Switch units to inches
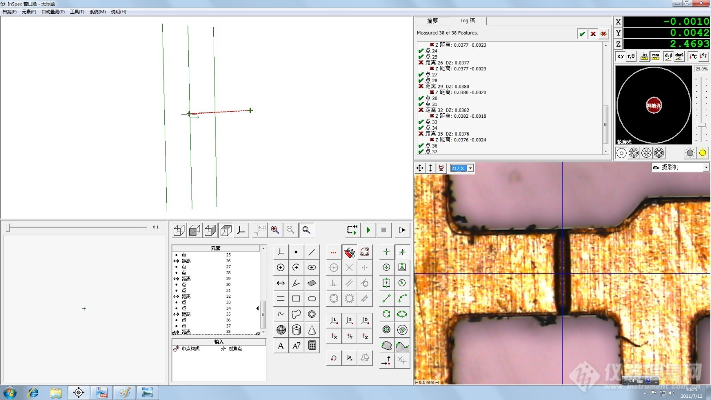This screenshot has width=711, height=400. (x=644, y=56)
